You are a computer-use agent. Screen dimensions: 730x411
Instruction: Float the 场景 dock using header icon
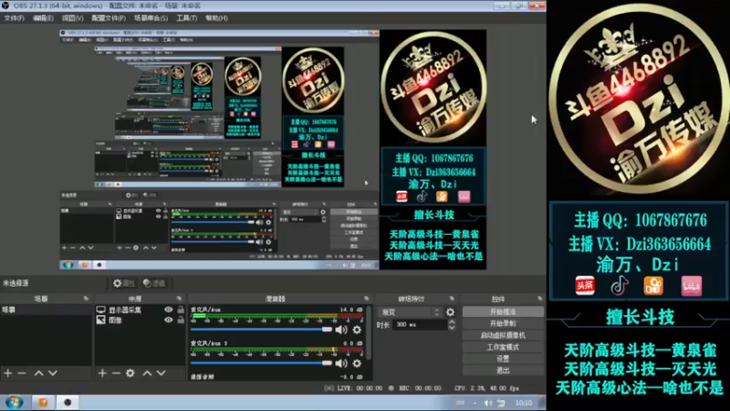coord(86,299)
